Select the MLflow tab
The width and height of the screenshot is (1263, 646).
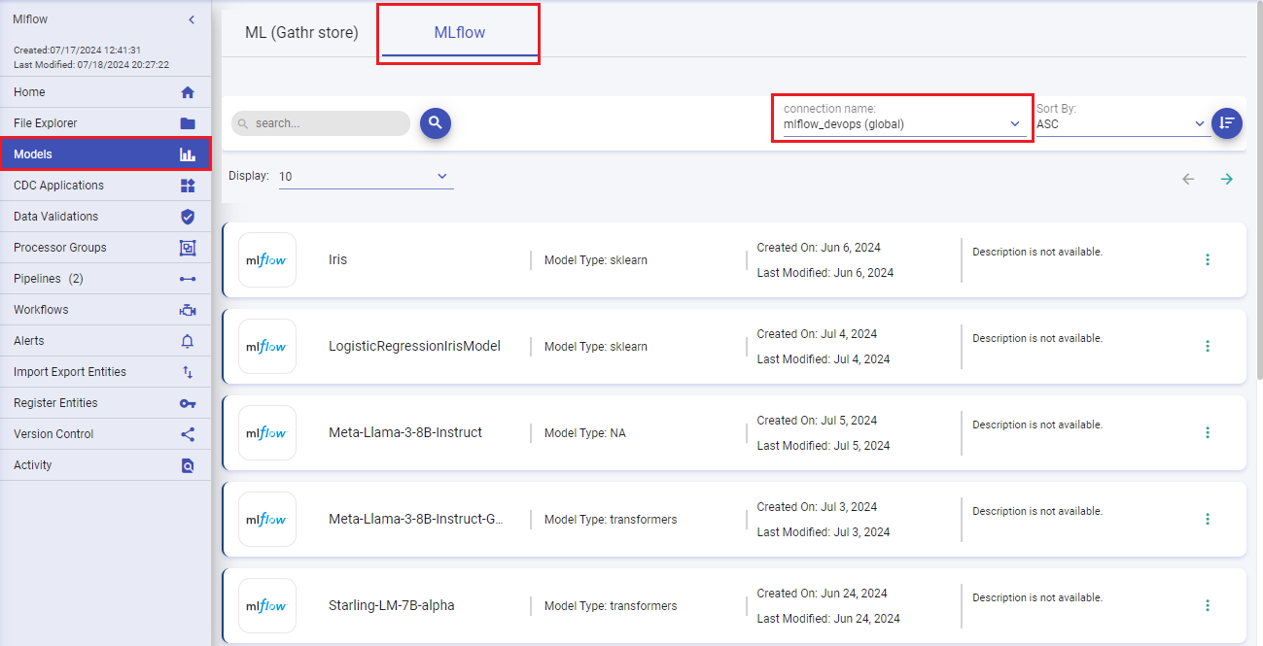pyautogui.click(x=459, y=32)
